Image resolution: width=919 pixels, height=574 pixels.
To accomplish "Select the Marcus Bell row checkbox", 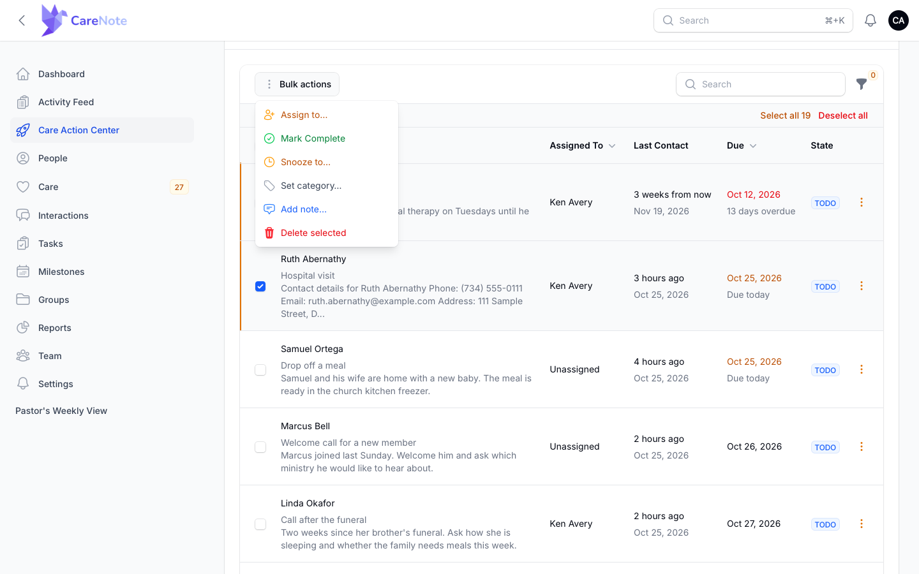I will 260,447.
